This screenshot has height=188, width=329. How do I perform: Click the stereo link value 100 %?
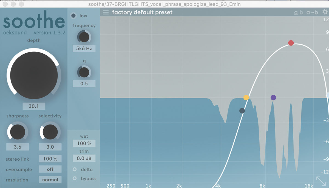pos(50,159)
